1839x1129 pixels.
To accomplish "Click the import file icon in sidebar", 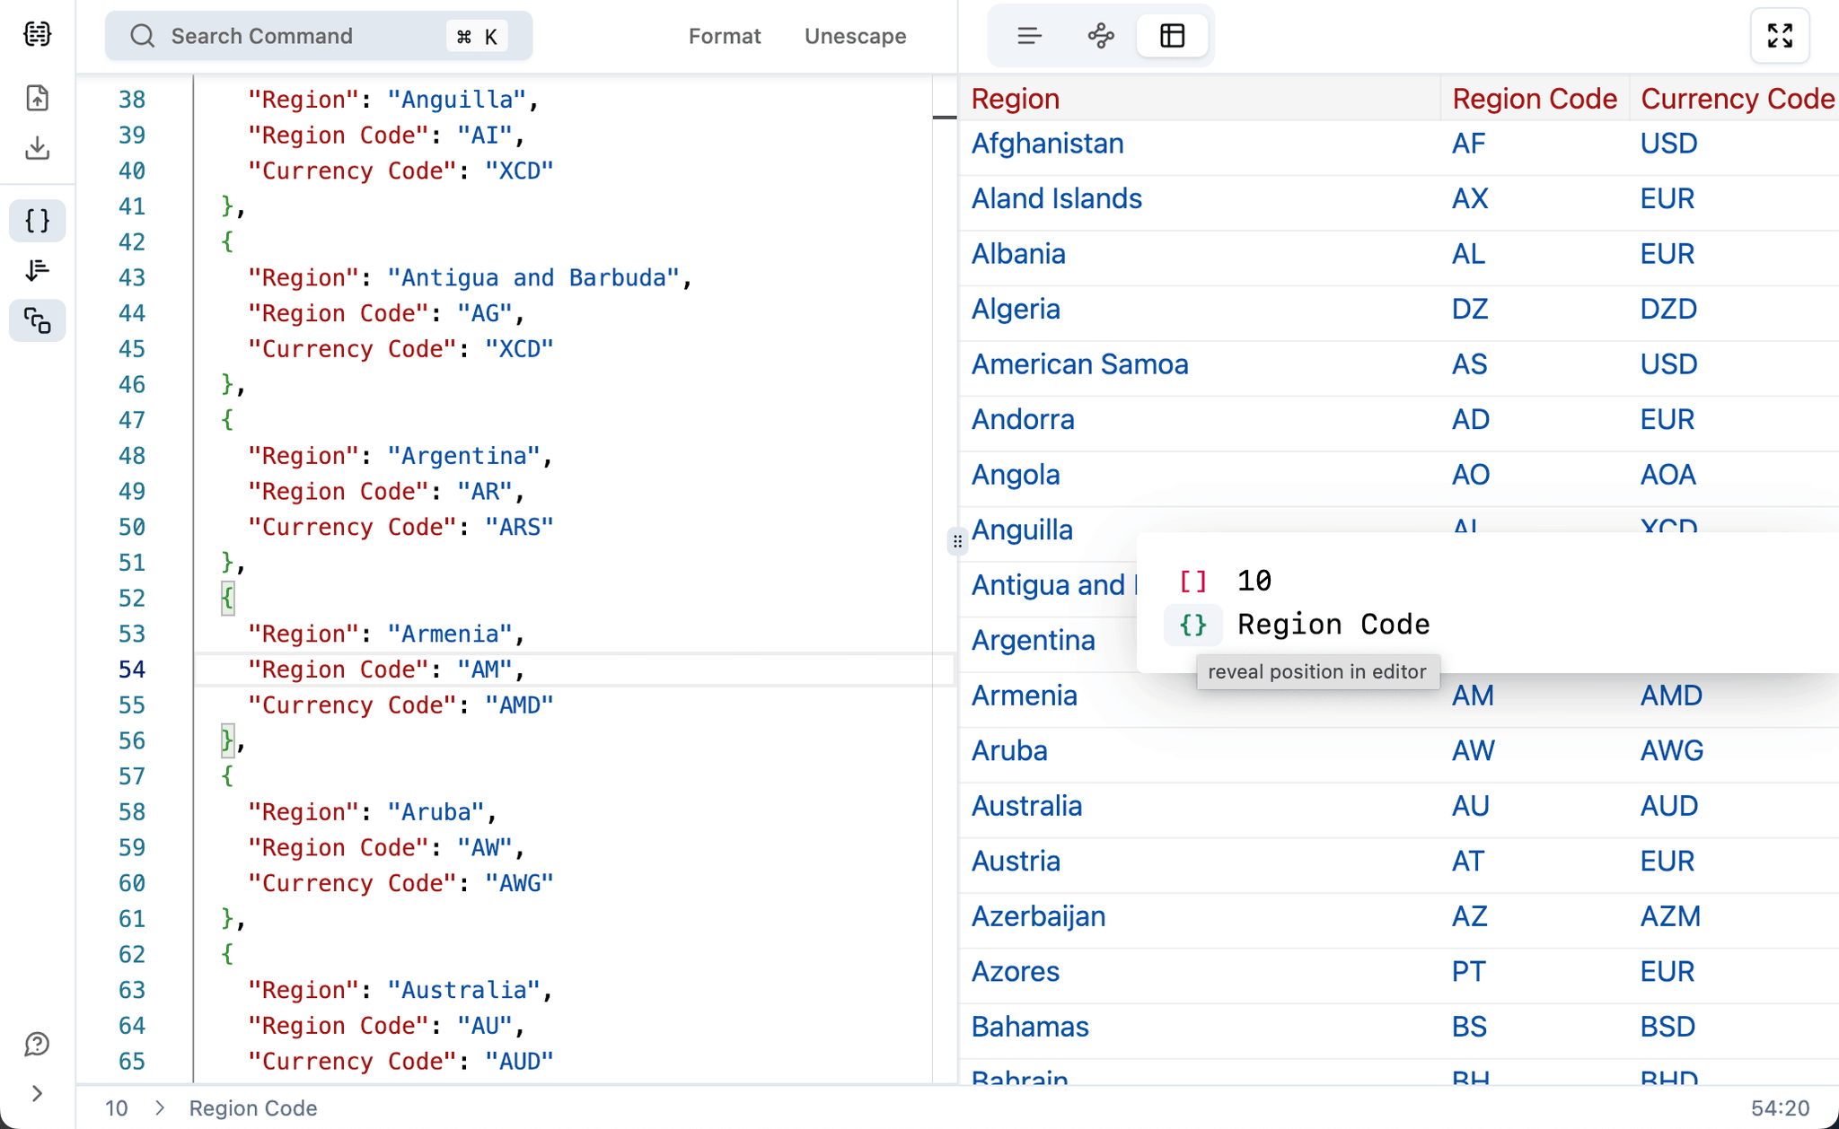I will coord(37,98).
